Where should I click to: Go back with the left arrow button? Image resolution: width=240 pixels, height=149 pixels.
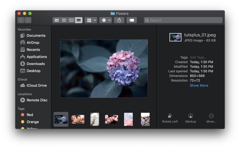point(21,20)
